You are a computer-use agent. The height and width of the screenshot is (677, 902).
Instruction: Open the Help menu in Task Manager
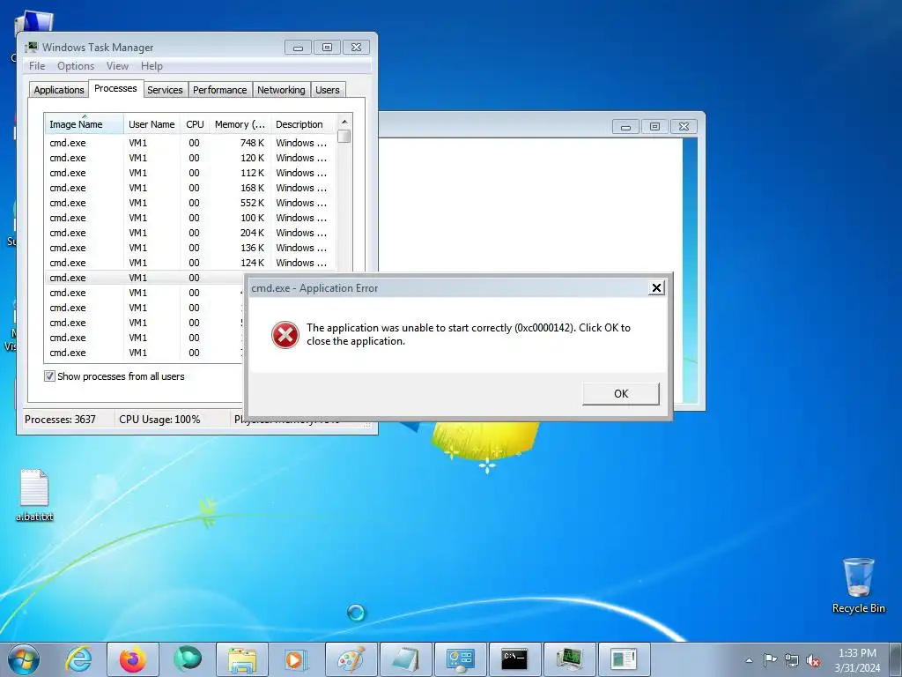point(152,65)
